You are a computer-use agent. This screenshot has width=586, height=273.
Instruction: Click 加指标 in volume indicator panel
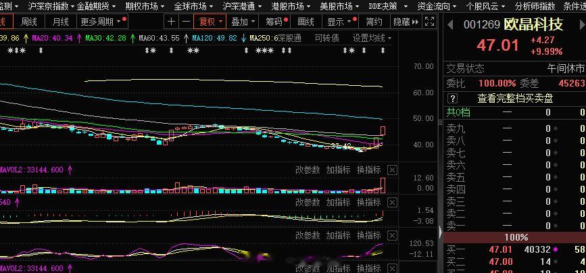338,170
